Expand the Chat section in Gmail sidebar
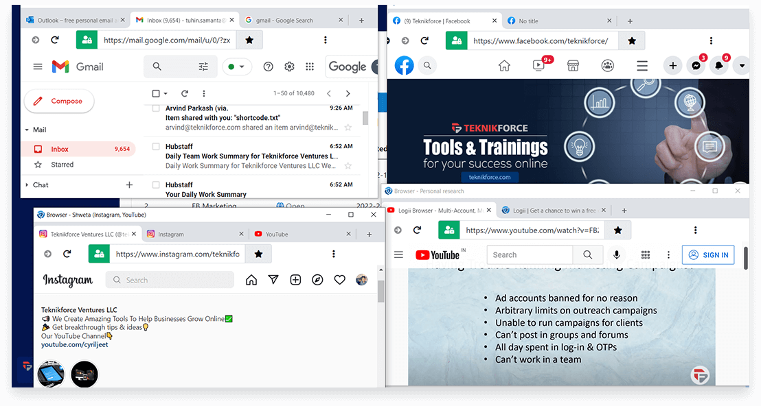This screenshot has width=761, height=406. coord(27,184)
